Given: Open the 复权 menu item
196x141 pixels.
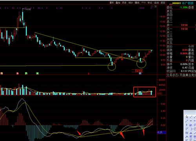Looking at the screenshot, I should click(x=112, y=3).
